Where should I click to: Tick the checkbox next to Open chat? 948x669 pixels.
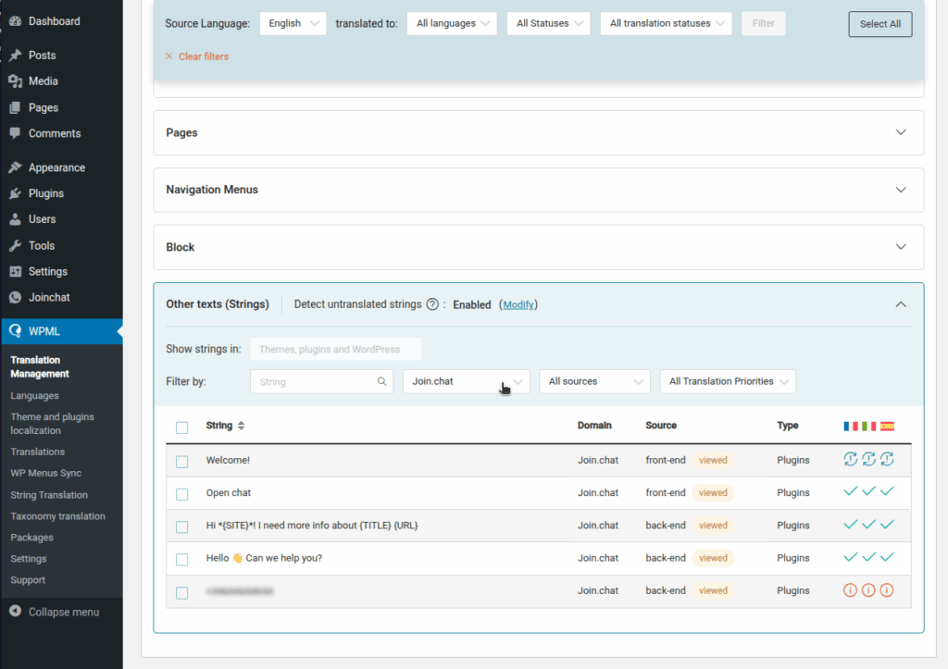coord(182,493)
